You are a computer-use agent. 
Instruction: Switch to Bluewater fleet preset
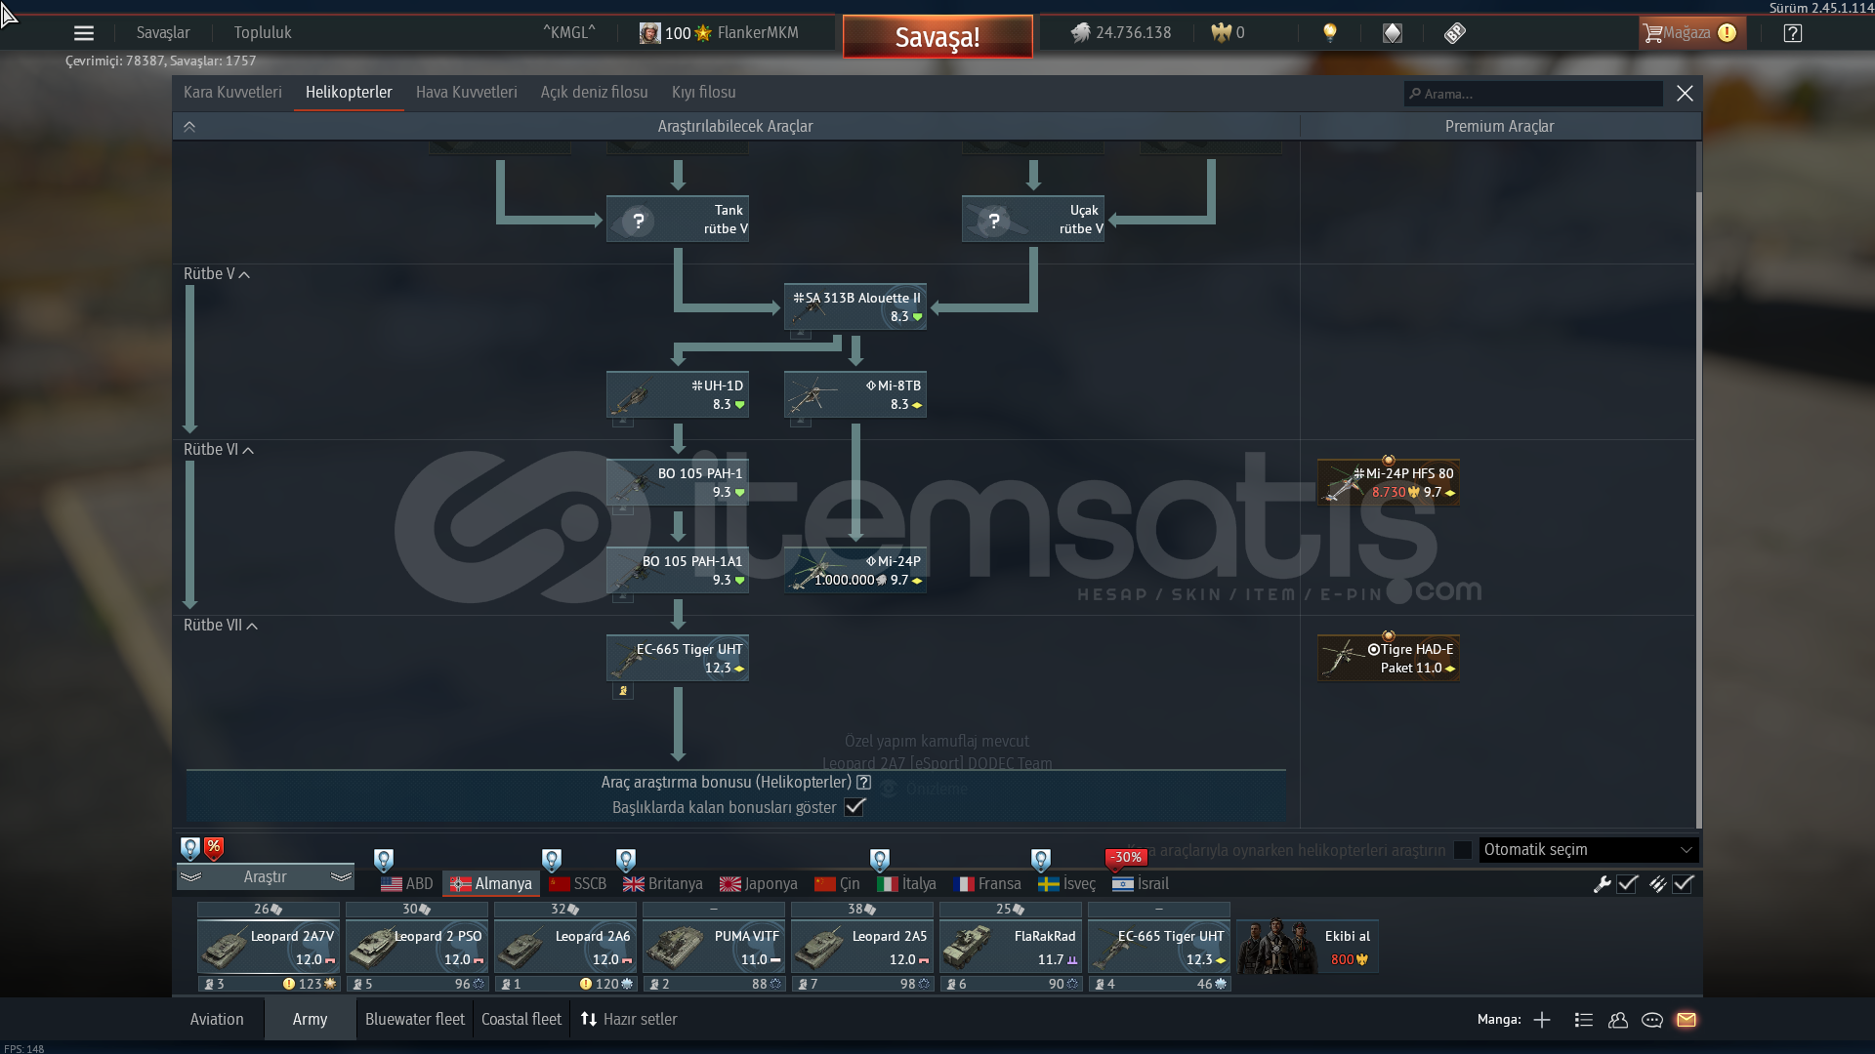click(415, 1020)
